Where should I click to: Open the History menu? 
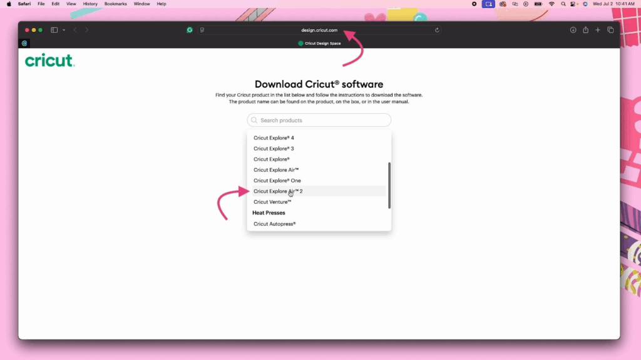point(90,4)
